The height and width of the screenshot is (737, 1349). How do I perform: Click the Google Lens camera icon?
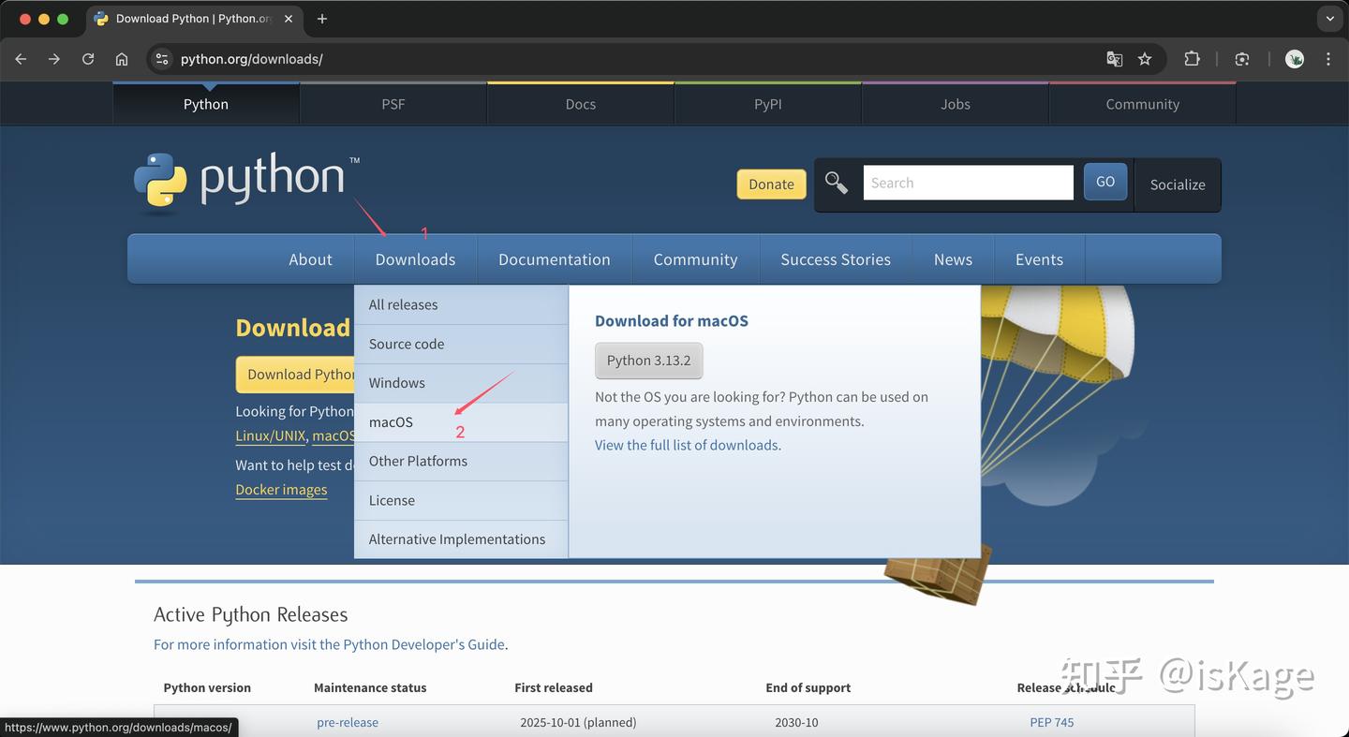point(1241,58)
